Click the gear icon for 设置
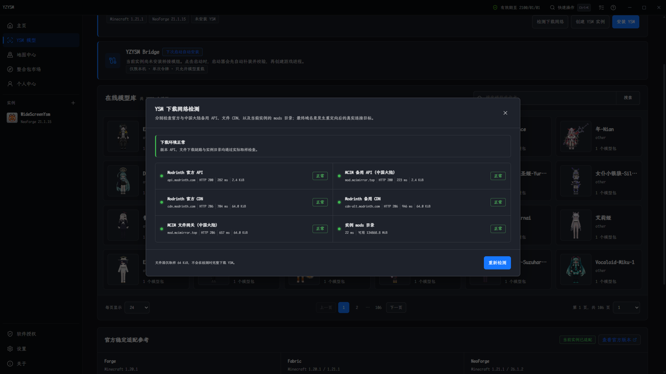The width and height of the screenshot is (666, 374). pyautogui.click(x=10, y=349)
